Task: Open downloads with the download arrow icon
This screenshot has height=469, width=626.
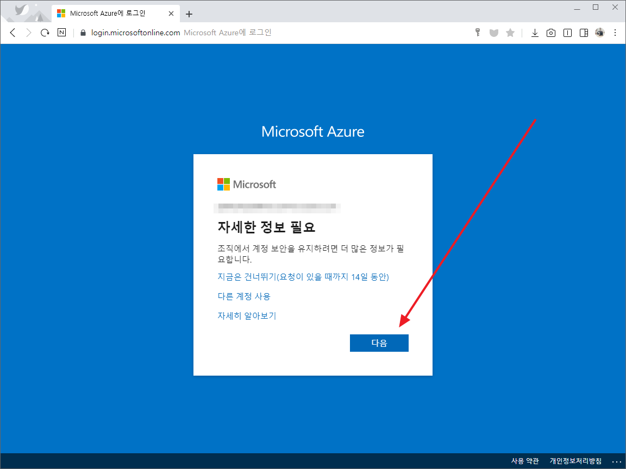Action: [x=535, y=33]
